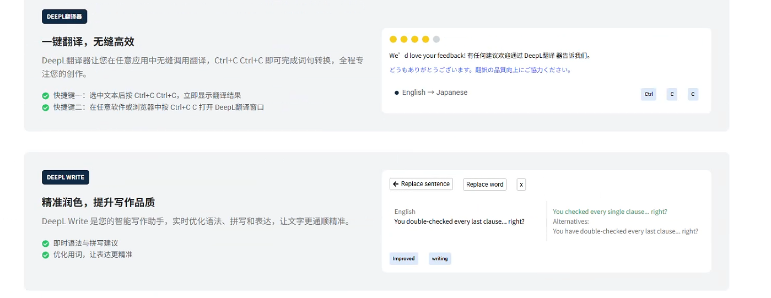Close suggestions with the x button
Viewport: 771px width, 298px height.
coord(521,185)
